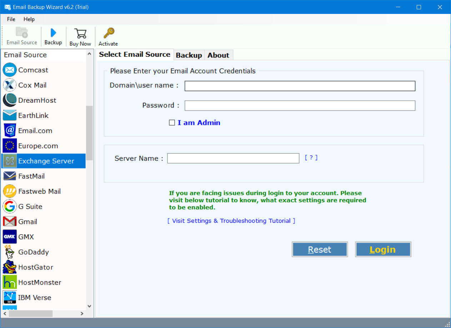Click the source list scroll-up arrow

point(89,54)
